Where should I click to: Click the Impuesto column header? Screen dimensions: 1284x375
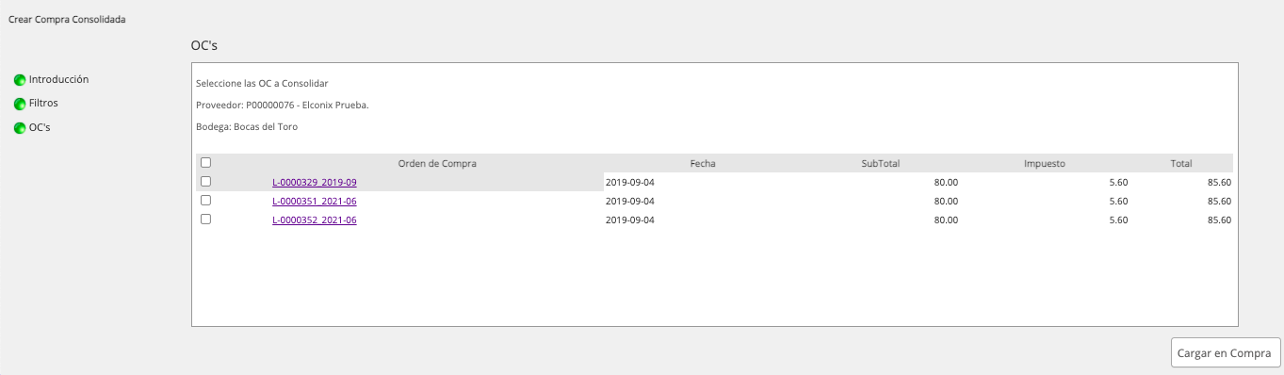coord(1045,163)
